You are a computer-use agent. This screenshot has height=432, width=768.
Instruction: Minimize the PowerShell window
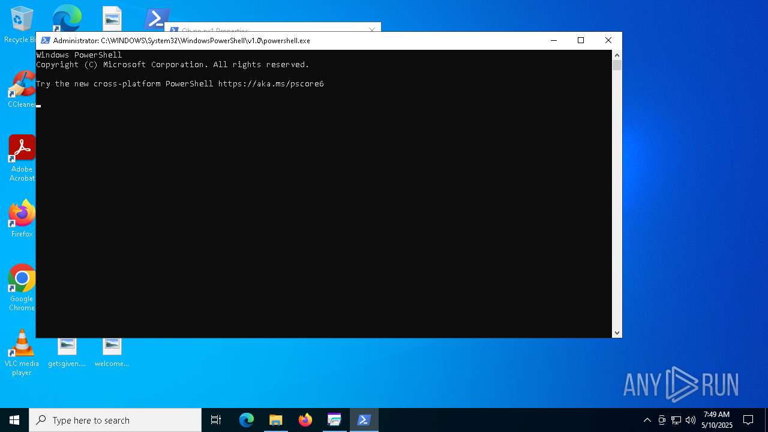coord(554,41)
